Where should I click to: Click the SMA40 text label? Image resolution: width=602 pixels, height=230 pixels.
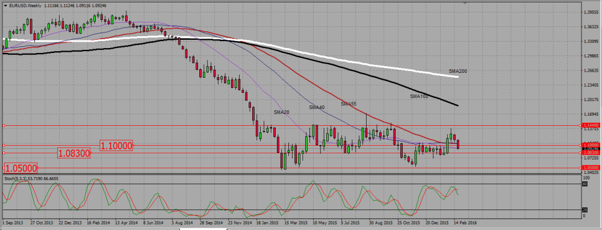[317, 108]
